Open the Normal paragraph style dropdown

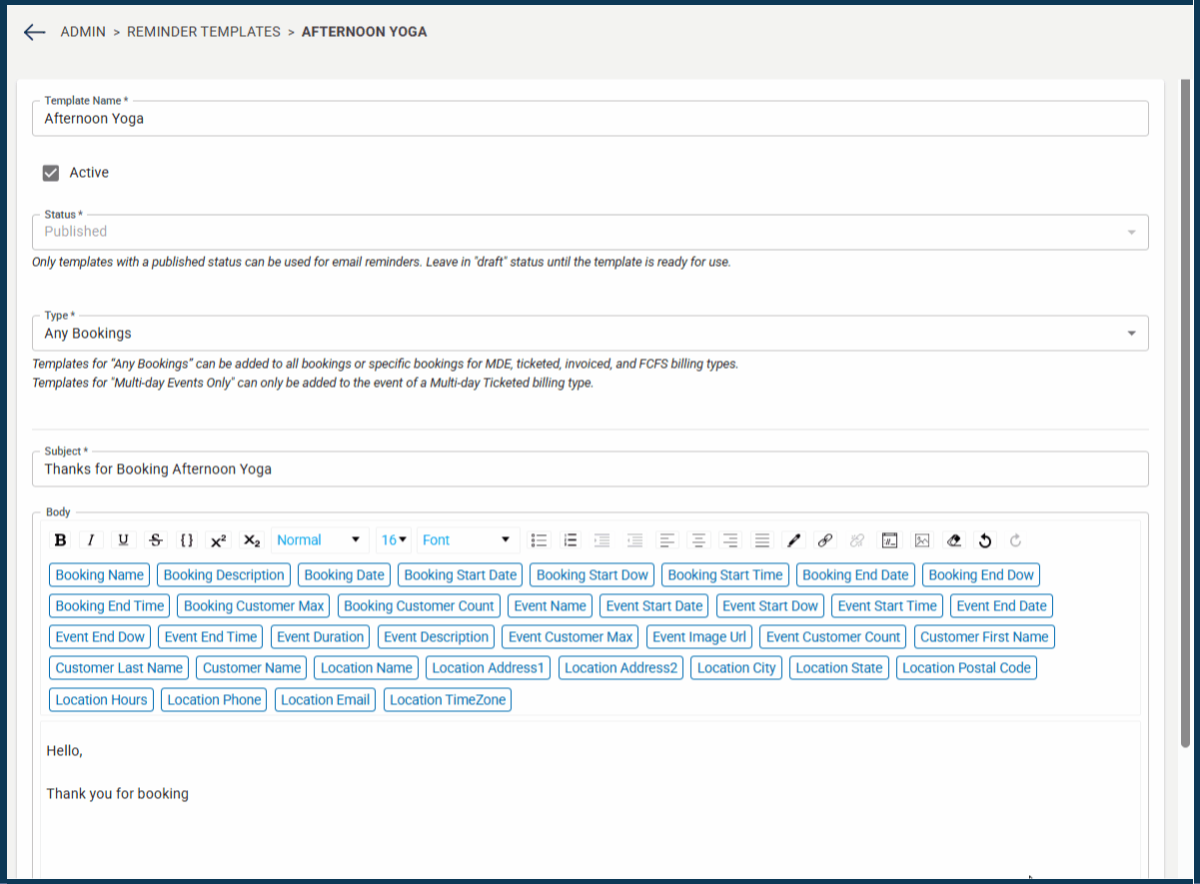(x=319, y=539)
